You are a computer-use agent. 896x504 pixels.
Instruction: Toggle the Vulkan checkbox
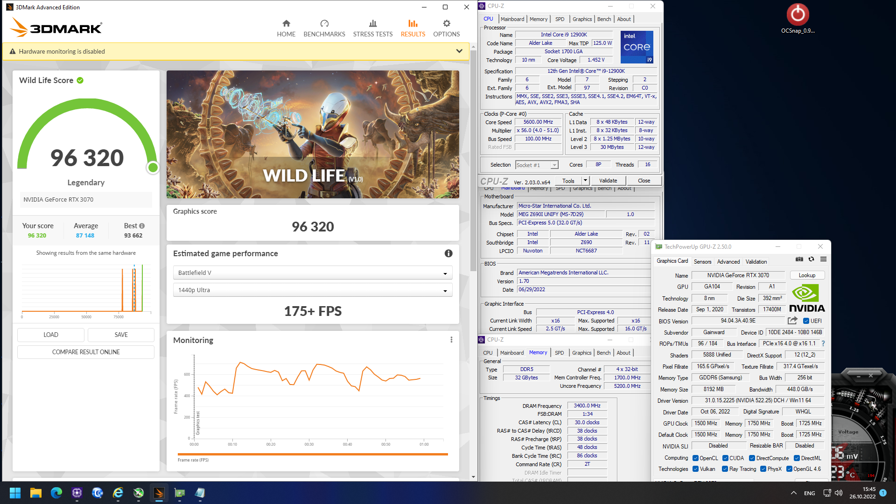[x=695, y=469]
